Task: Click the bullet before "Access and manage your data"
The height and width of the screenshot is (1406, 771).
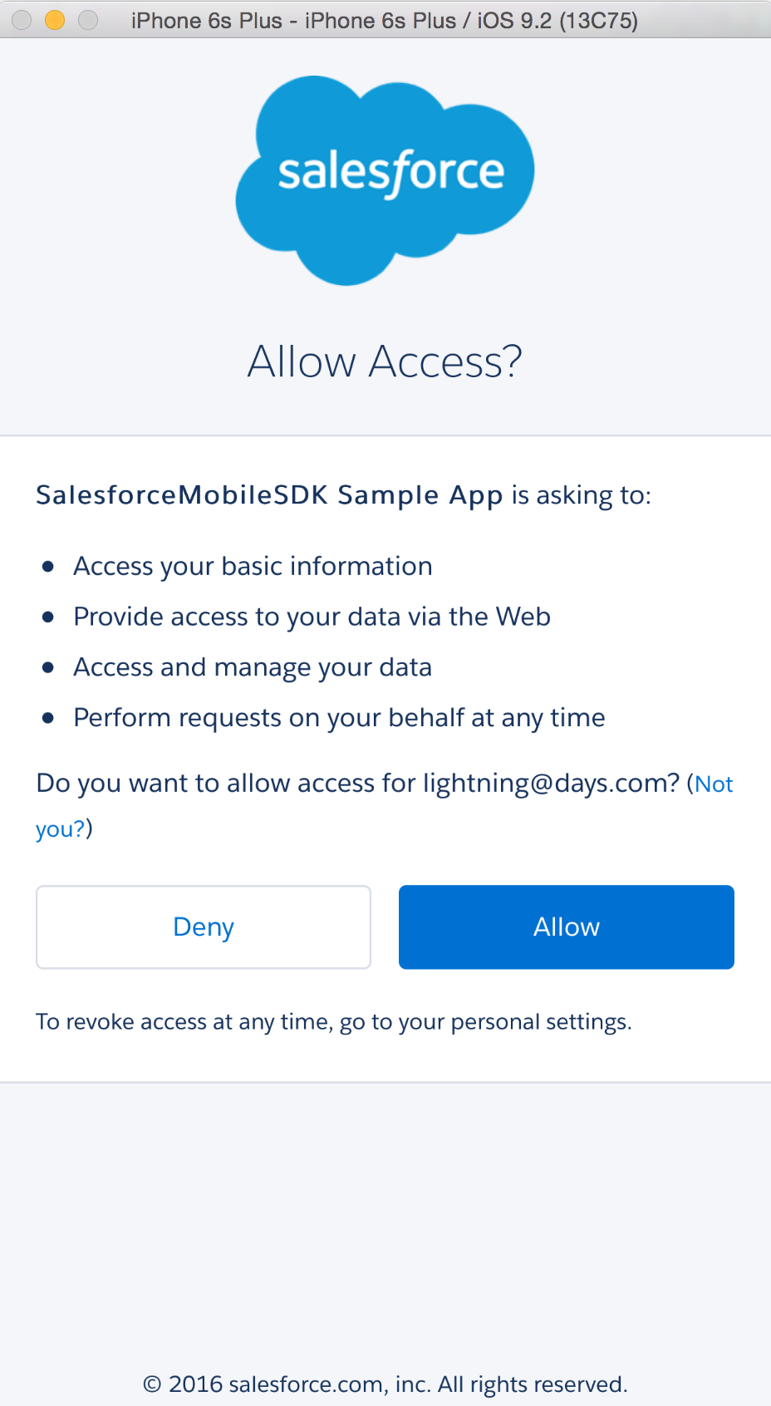Action: pyautogui.click(x=48, y=667)
